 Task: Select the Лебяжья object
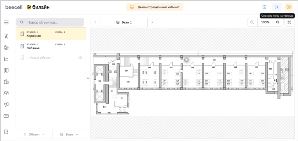tap(51, 46)
